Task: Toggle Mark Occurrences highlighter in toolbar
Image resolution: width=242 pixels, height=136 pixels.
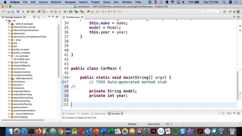Action: (43, 12)
